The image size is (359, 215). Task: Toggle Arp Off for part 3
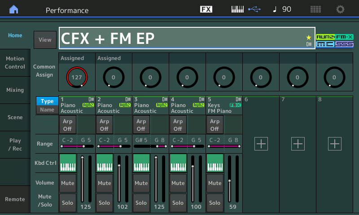pyautogui.click(x=141, y=125)
